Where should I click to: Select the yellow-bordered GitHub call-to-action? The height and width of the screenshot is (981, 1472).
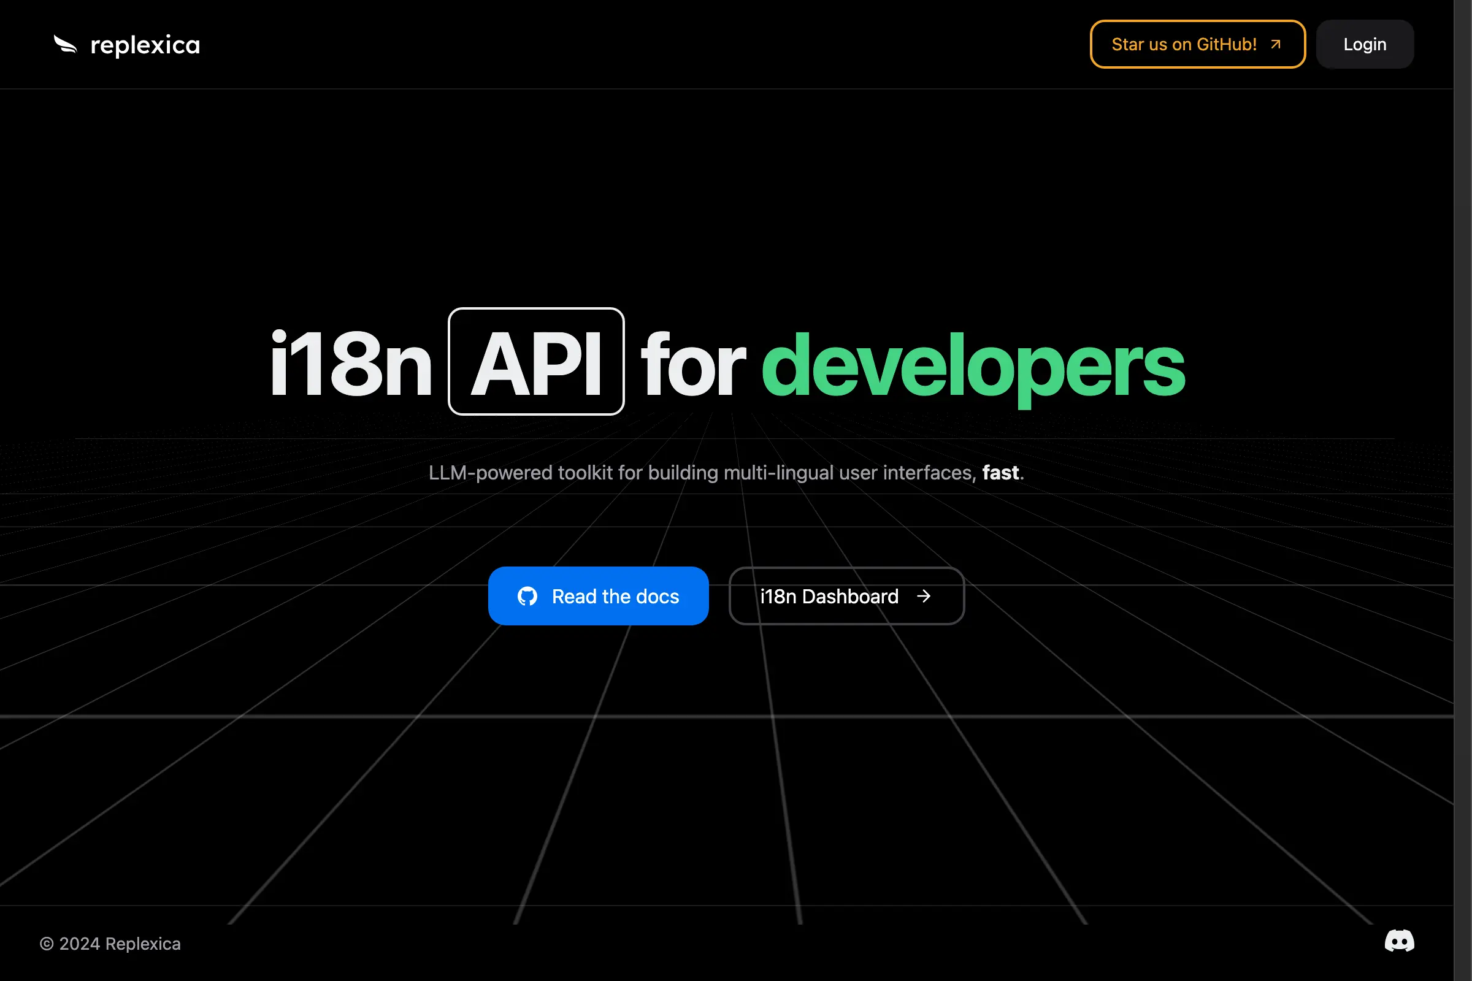click(1197, 44)
